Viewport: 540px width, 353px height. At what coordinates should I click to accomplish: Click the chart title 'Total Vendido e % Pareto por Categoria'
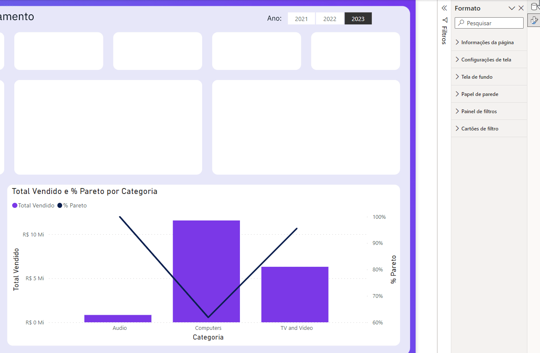[x=84, y=191]
